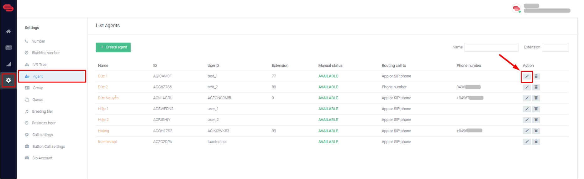
Task: Open agent link Hiệp 2
Action: pyautogui.click(x=103, y=120)
